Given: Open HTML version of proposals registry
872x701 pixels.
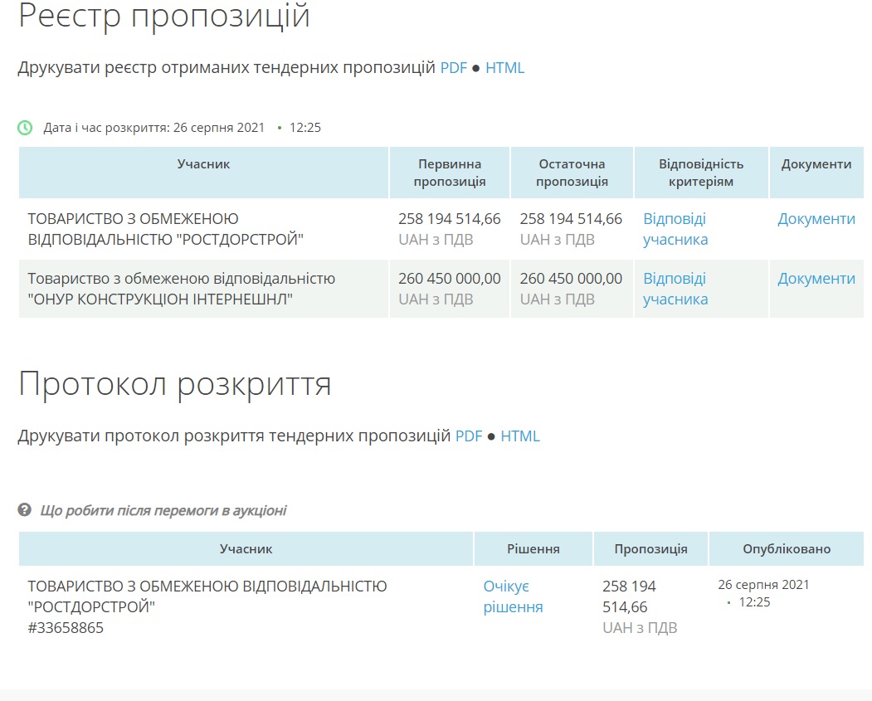Looking at the screenshot, I should [505, 68].
